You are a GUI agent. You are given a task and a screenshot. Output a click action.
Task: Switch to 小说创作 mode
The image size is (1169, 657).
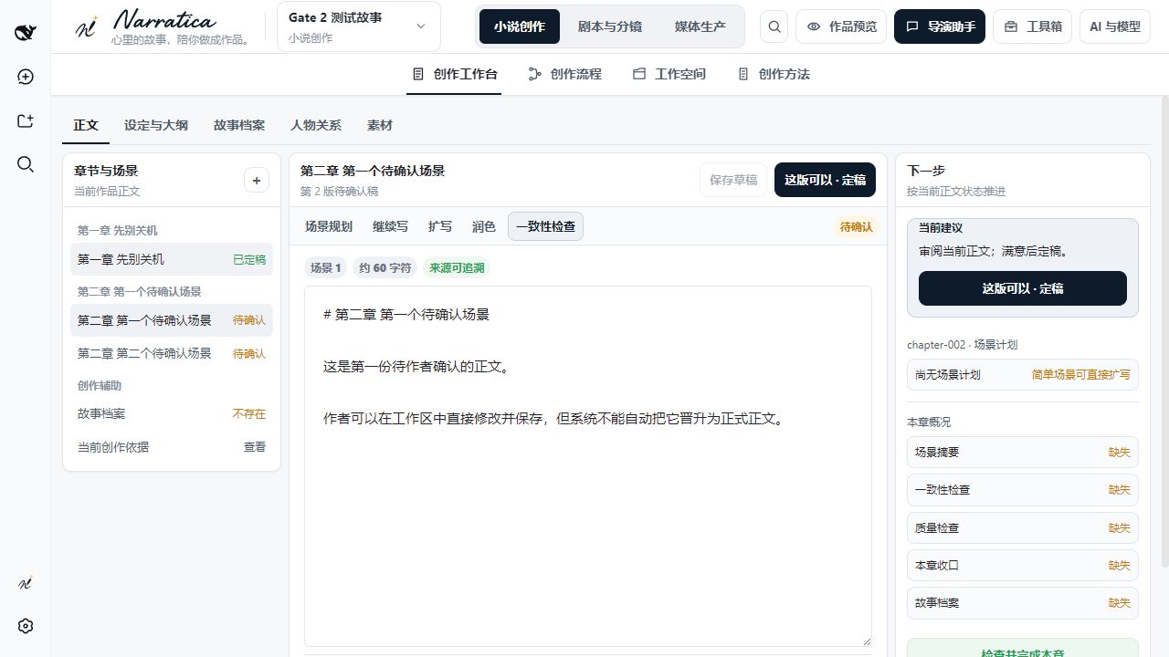point(520,26)
